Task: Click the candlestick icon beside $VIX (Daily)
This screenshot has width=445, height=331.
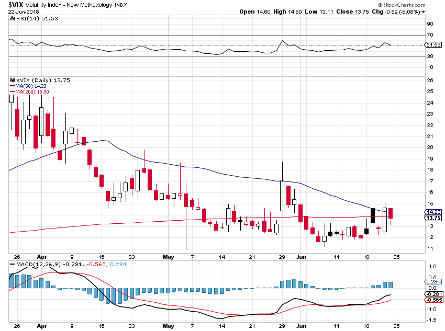Action: tap(12, 80)
